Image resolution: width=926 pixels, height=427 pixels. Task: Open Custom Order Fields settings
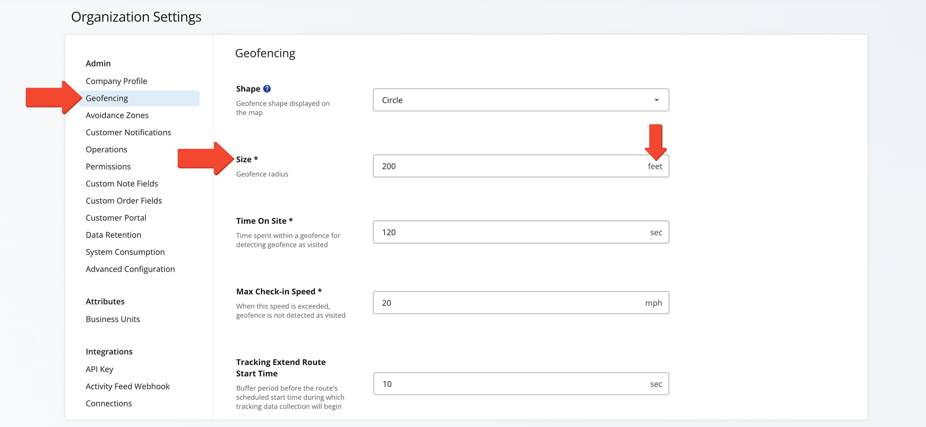(x=124, y=201)
